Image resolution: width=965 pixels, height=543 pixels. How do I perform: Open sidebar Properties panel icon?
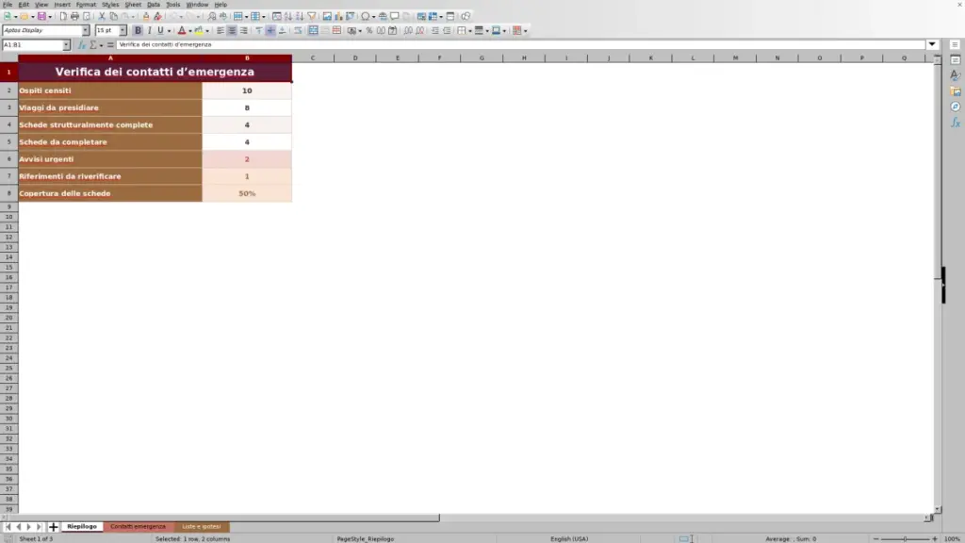tap(956, 60)
